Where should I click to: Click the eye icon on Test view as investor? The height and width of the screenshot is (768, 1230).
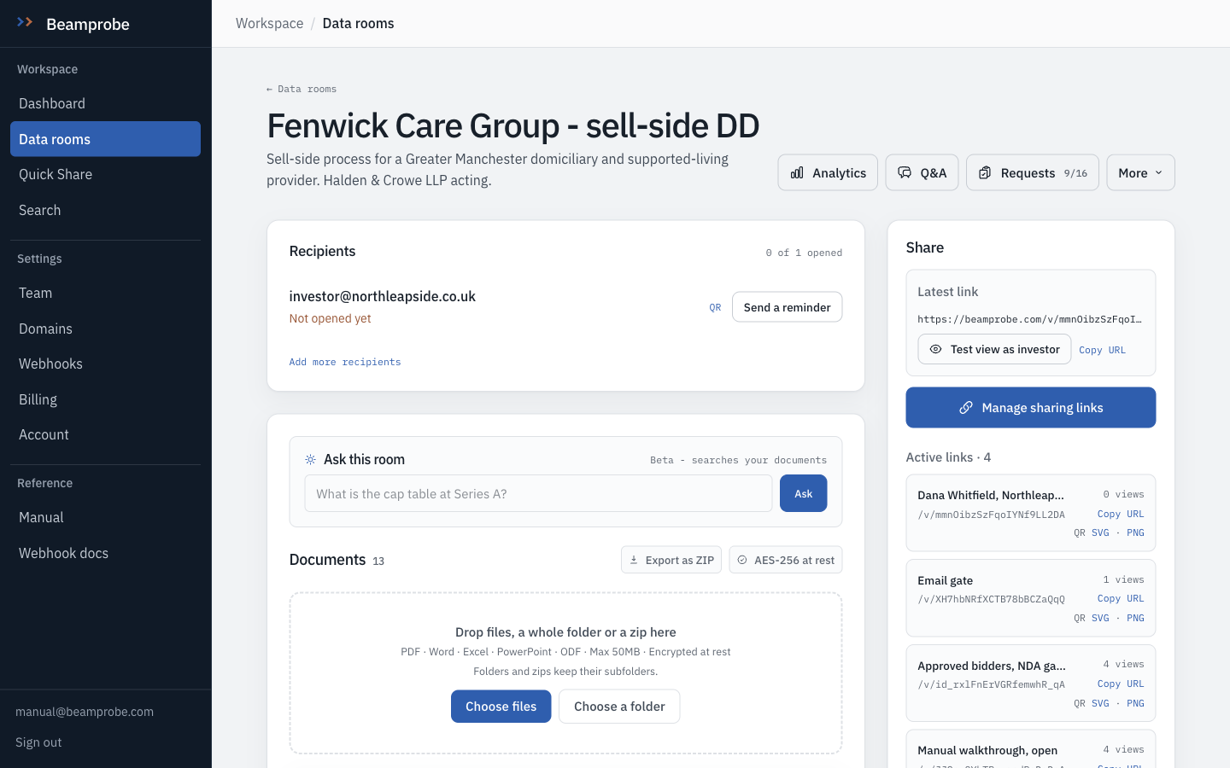point(935,349)
